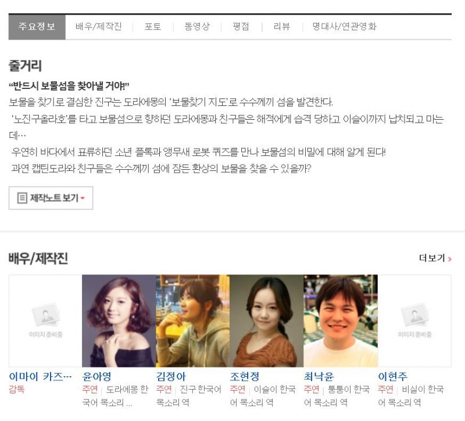Open the 이현주 name link
Screen dimensions: 465x421
pos(393,376)
